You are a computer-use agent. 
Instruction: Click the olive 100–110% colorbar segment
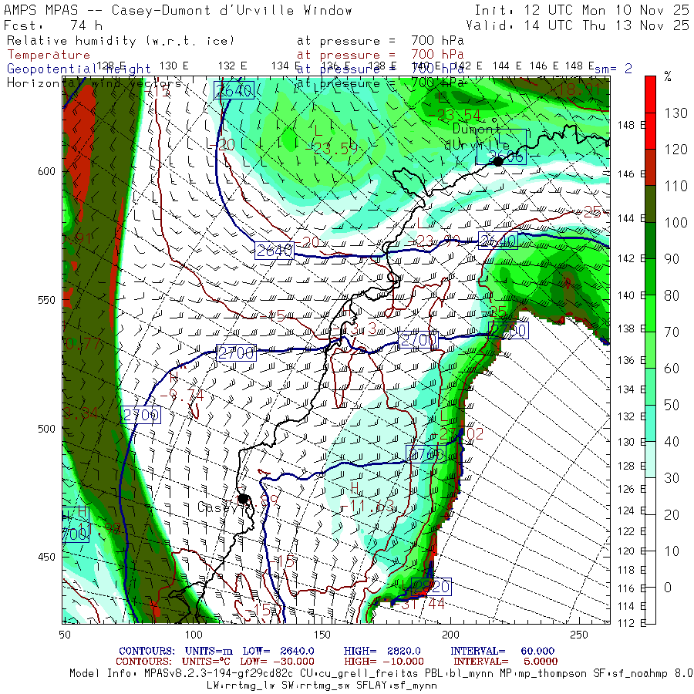click(x=650, y=204)
